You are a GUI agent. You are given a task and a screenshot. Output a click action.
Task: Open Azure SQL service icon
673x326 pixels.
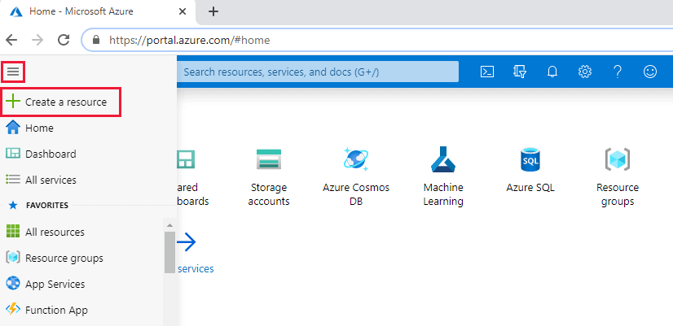[x=530, y=159]
